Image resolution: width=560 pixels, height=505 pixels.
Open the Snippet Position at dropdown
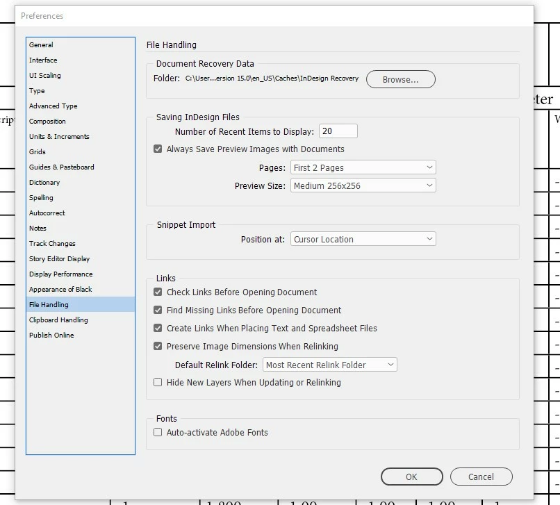363,239
